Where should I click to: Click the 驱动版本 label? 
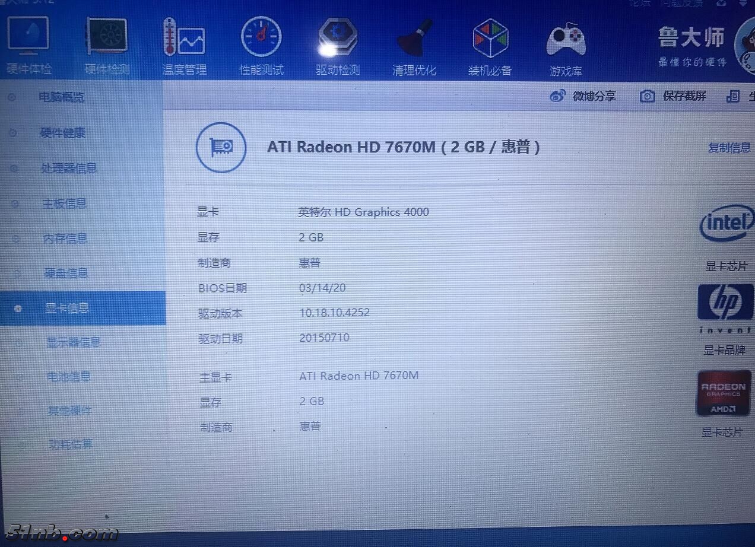220,314
